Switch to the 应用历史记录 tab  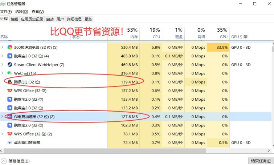[x=32, y=19]
